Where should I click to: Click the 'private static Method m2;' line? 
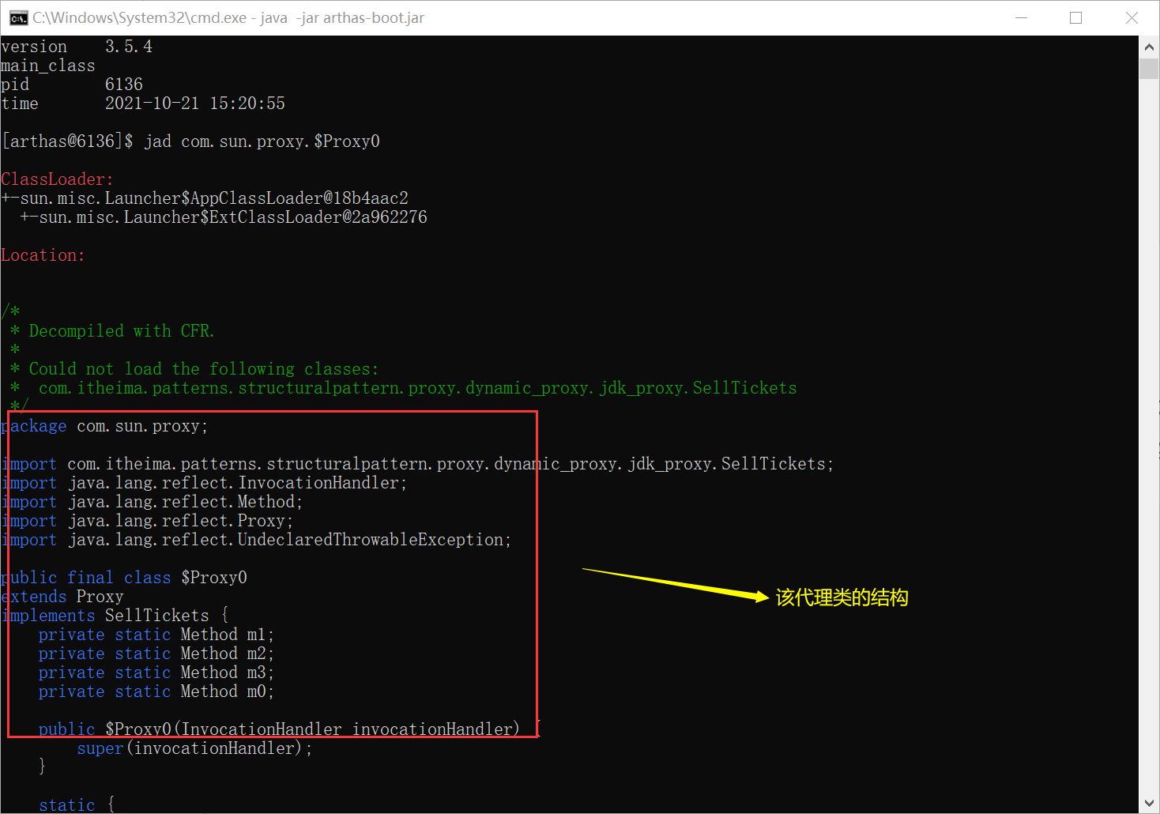pos(156,654)
